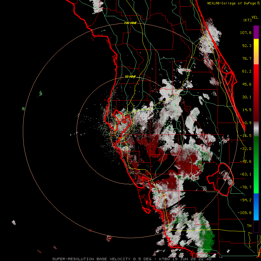Image resolution: width=261 pixels, height=261 pixels.
Task: Click the -63.1 legend value
Action: 246,174
